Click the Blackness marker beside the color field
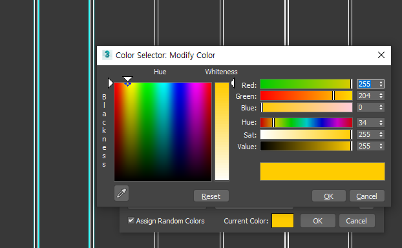402x248 pixels. [111, 83]
